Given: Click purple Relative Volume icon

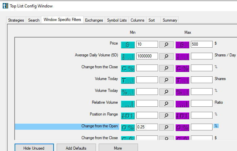Looking at the screenshot, I should click(182, 104).
